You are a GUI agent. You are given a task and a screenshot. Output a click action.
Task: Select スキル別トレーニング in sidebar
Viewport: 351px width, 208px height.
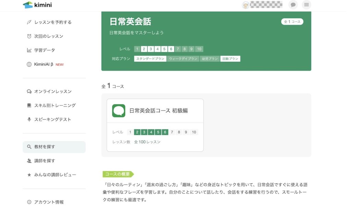tap(55, 105)
